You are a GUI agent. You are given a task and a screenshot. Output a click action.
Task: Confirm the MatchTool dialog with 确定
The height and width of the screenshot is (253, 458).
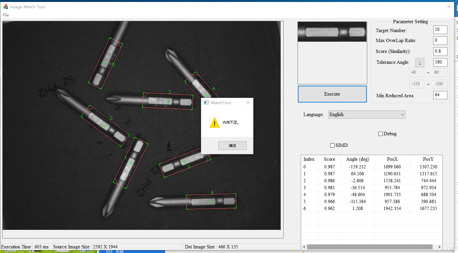coord(232,146)
